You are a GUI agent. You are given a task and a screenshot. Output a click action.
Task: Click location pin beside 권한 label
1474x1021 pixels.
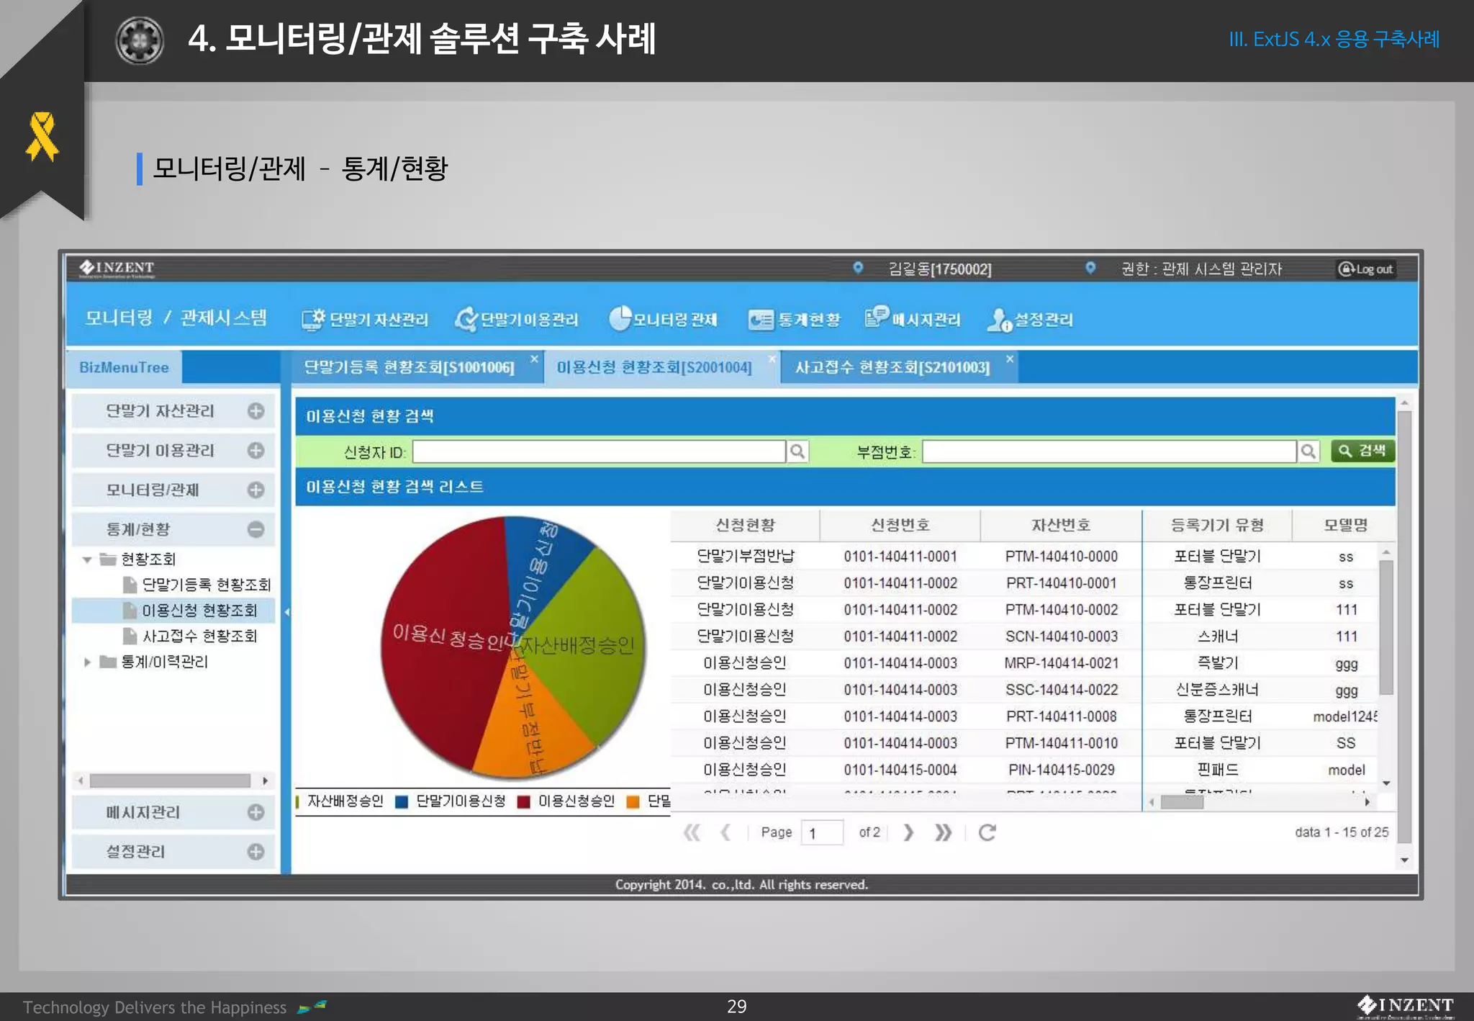1090,268
